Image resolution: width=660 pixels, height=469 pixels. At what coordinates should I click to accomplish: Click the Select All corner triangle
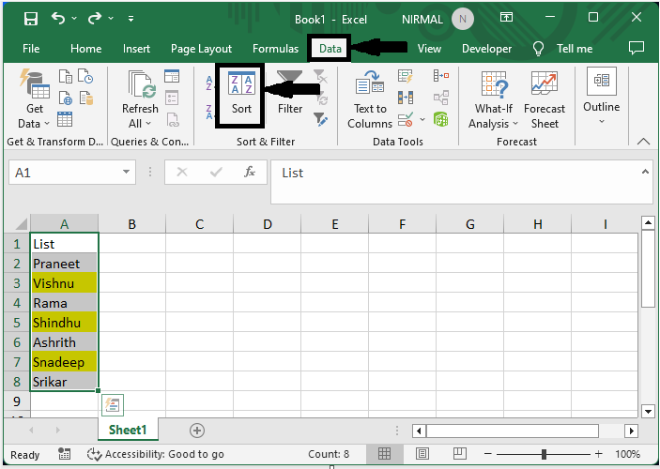(21, 224)
